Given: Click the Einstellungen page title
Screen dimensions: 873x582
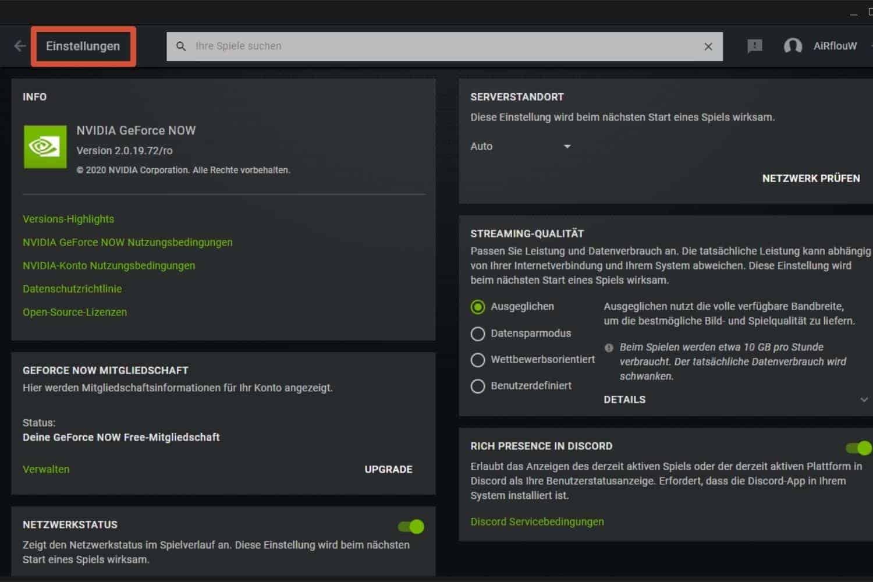Looking at the screenshot, I should [83, 46].
